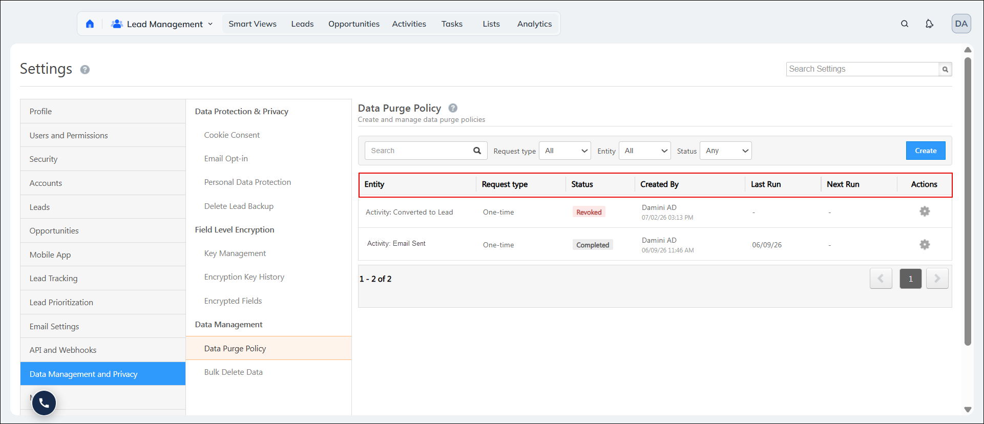Open Email Opt-in
This screenshot has height=424, width=984.
point(226,158)
